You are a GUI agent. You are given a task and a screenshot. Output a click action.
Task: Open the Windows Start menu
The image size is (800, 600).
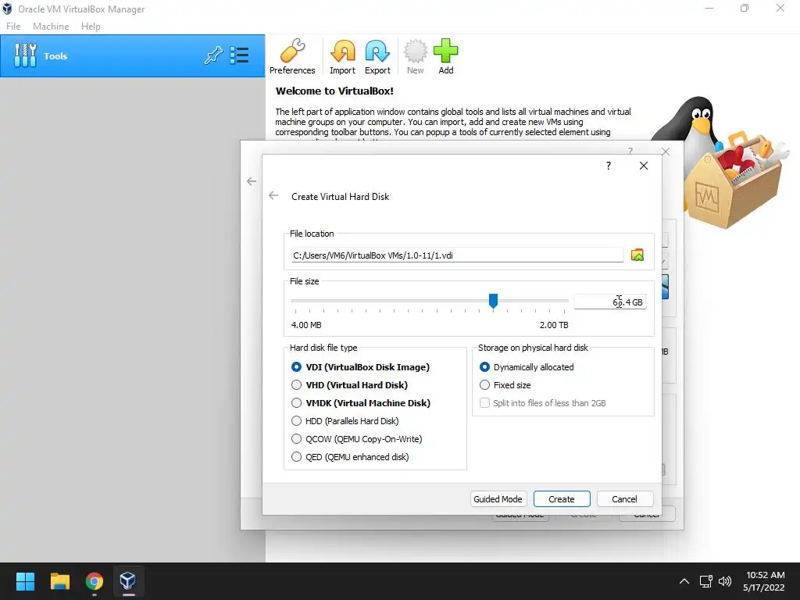pyautogui.click(x=25, y=581)
